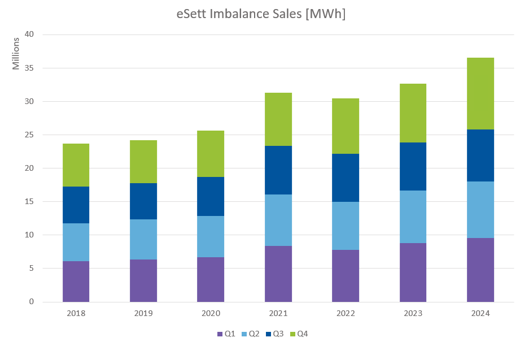Viewport: 520px width, 346px height.
Task: Click the '25' y-axis value
Action: pyautogui.click(x=29, y=135)
